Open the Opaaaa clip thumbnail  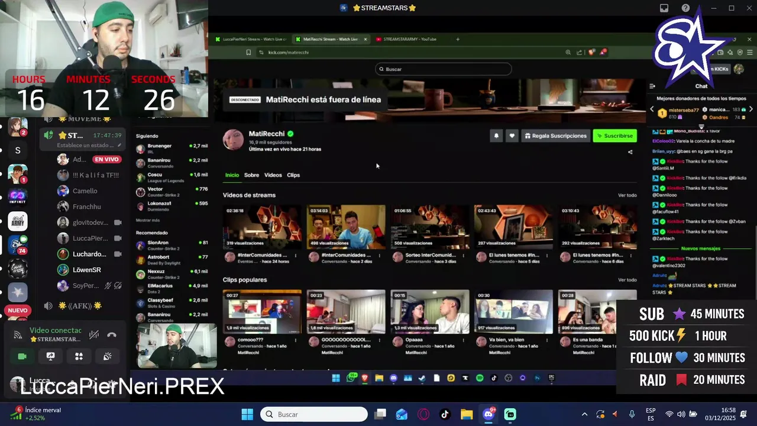[430, 312]
